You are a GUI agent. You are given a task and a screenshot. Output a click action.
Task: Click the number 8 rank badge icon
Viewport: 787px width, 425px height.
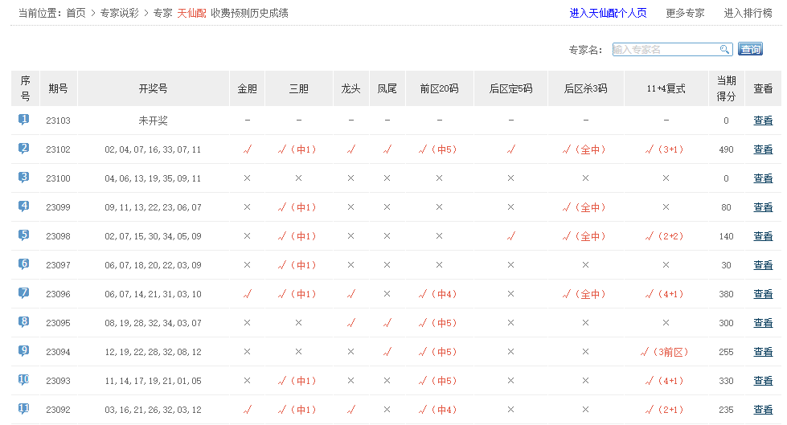tap(24, 322)
